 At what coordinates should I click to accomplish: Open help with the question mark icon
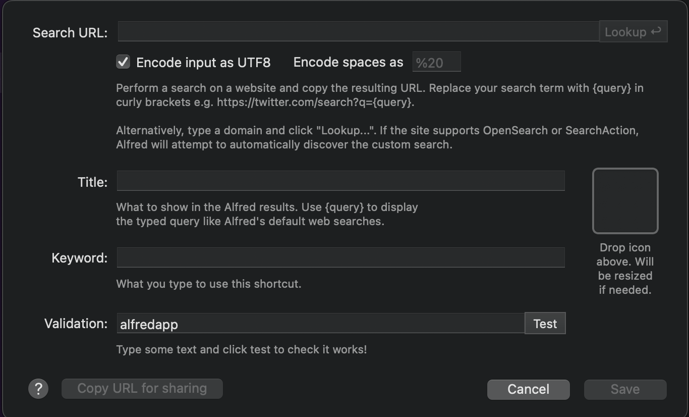[38, 389]
